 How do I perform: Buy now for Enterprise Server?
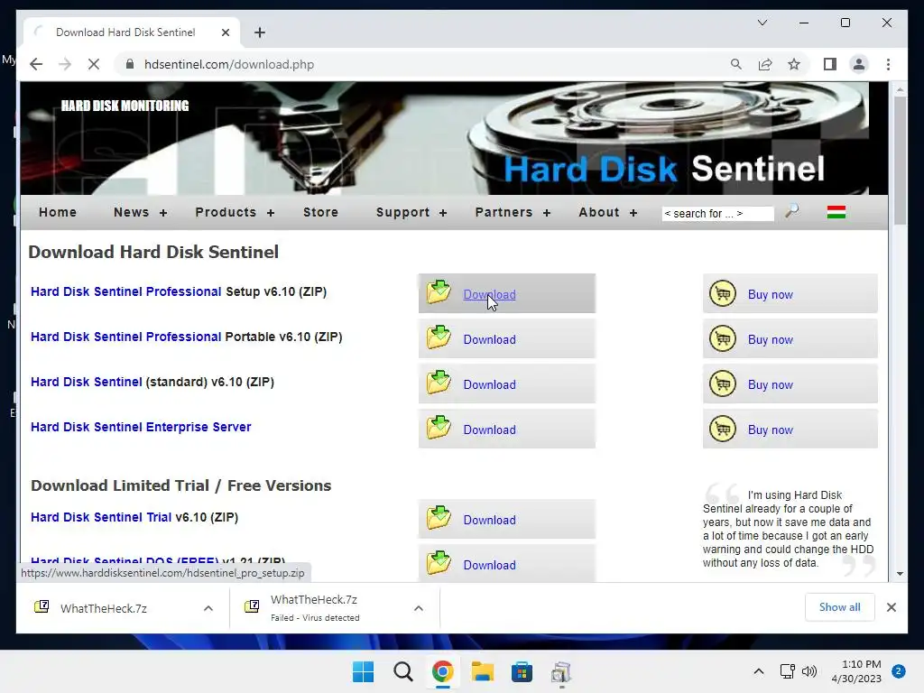(x=771, y=430)
